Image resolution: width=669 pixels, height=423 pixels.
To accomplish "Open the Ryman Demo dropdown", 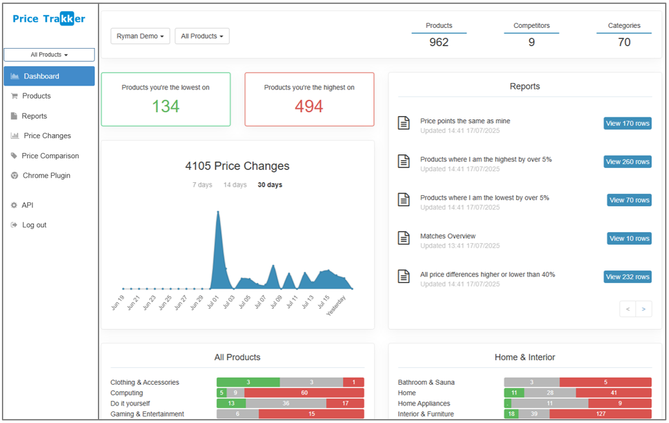I will coord(141,36).
